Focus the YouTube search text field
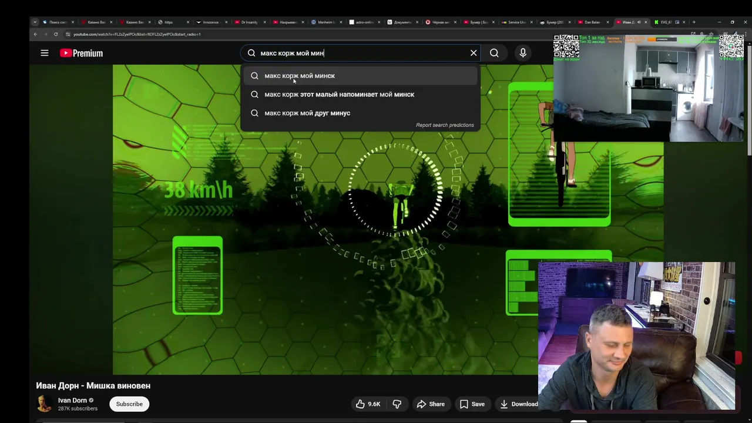 361,53
